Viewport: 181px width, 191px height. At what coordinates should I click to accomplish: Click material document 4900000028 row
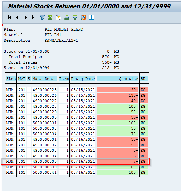77,106
